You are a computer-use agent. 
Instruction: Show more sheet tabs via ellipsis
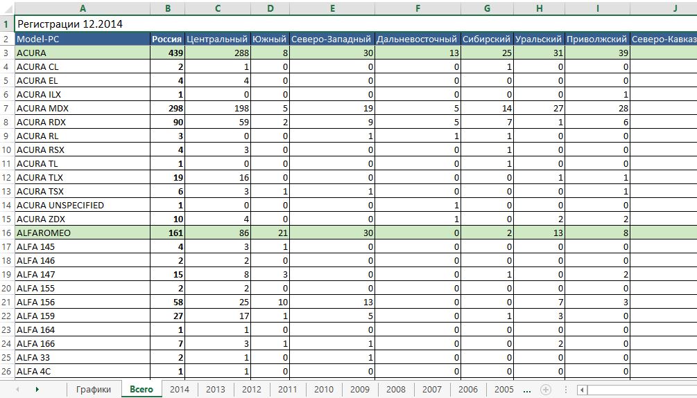[527, 390]
